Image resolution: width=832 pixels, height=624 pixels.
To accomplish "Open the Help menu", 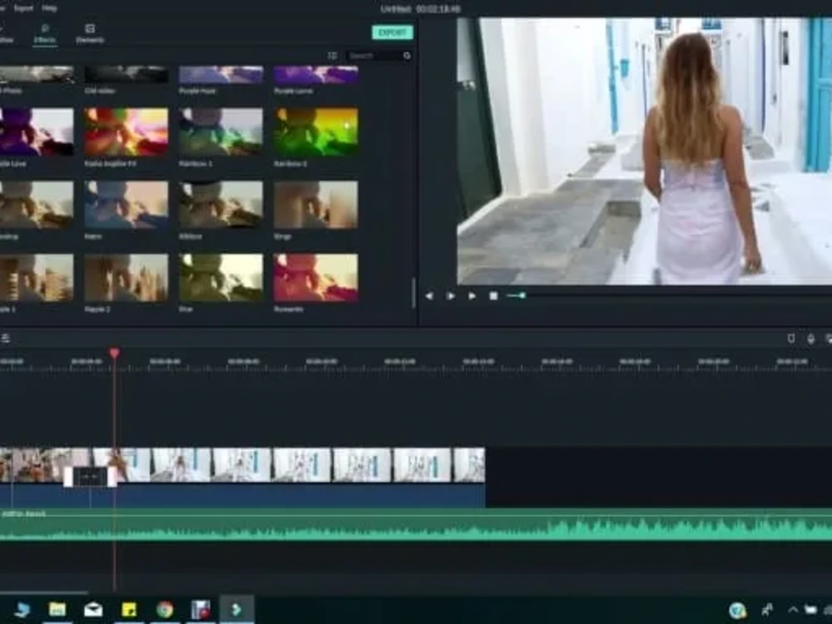I will [49, 8].
